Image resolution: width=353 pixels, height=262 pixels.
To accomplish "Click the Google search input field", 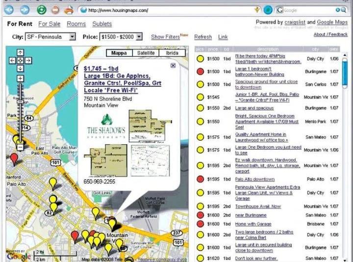I will click(308, 10).
